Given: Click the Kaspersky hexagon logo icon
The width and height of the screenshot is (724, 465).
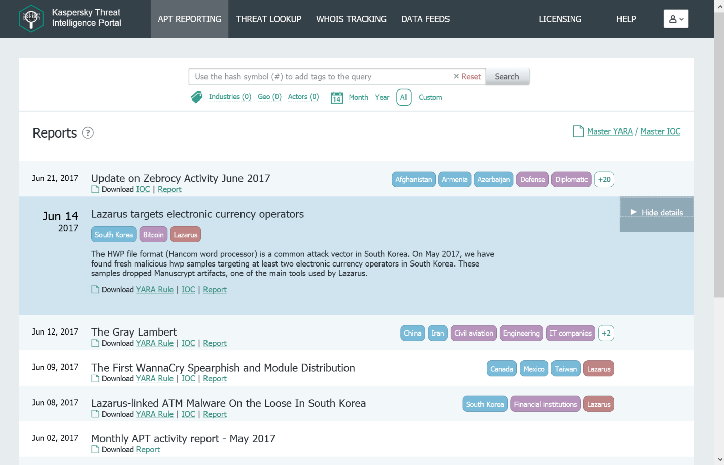Looking at the screenshot, I should tap(31, 18).
